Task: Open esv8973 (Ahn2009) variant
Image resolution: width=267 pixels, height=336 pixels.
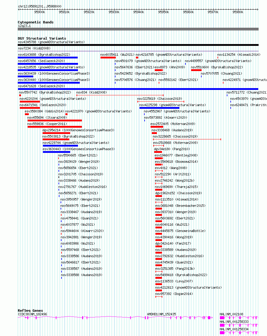Action: (x=170, y=67)
